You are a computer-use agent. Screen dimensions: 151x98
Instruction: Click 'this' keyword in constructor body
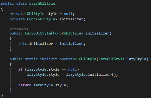click(23, 43)
